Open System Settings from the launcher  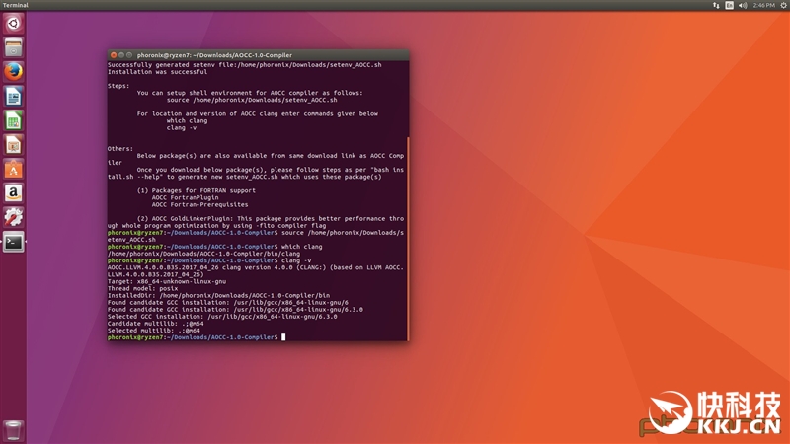[x=13, y=217]
